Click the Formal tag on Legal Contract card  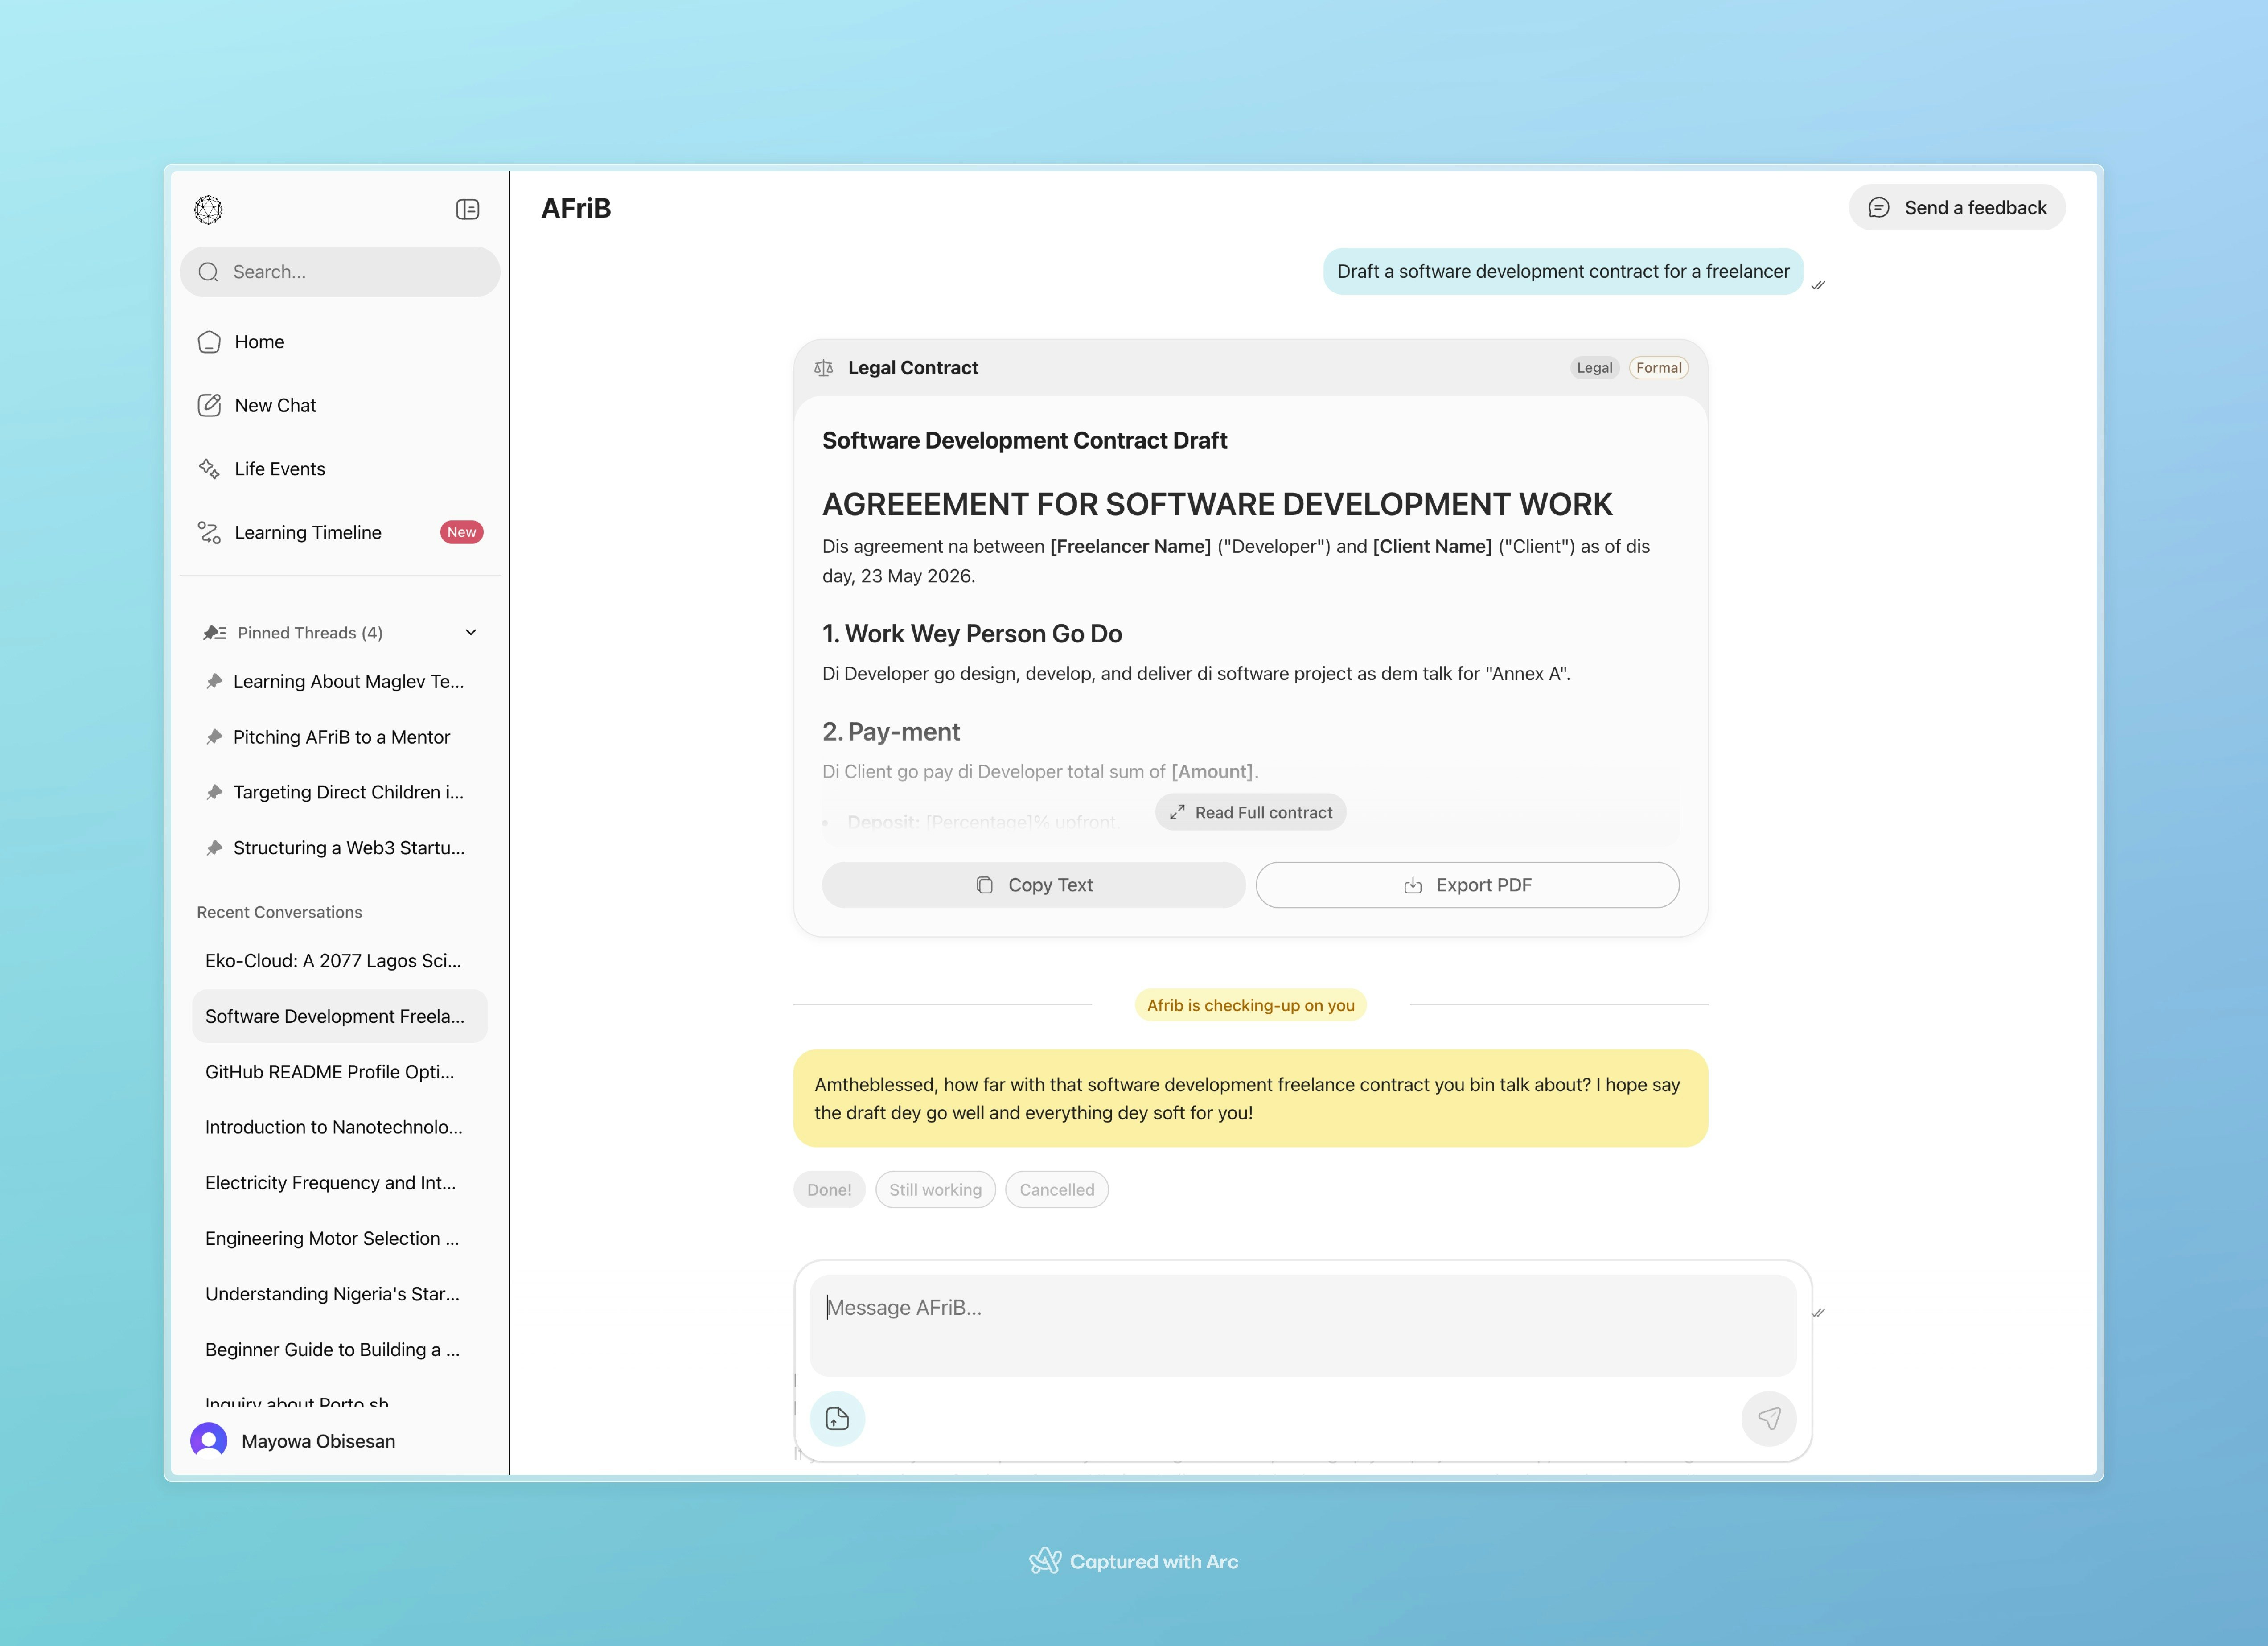(x=1659, y=368)
